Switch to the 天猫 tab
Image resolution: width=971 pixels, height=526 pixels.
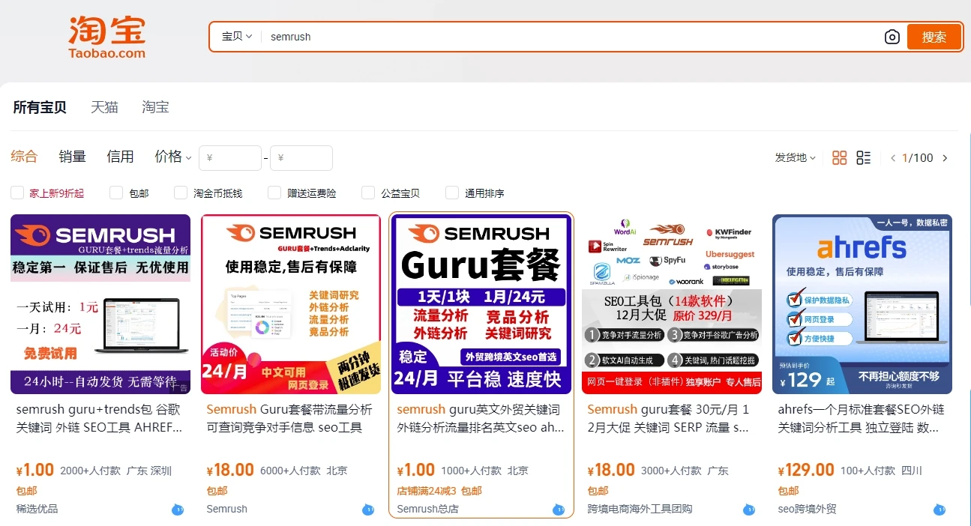[x=104, y=107]
